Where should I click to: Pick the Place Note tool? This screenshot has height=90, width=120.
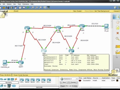pyautogui.click(x=117, y=28)
